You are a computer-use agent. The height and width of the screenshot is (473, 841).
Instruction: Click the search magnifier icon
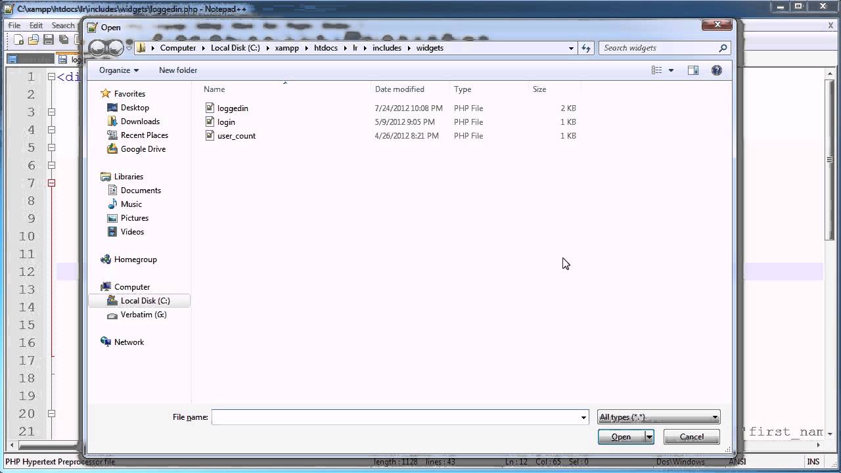[723, 48]
